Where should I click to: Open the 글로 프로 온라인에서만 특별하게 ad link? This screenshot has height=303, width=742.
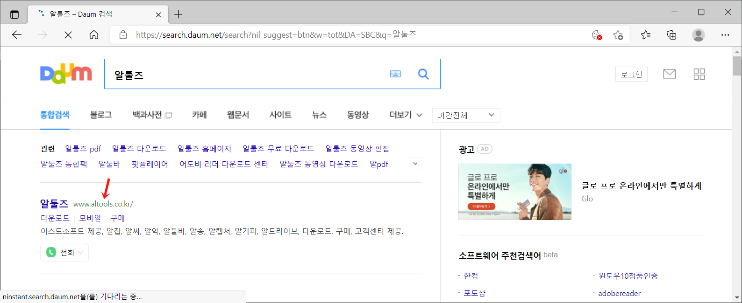pos(642,186)
